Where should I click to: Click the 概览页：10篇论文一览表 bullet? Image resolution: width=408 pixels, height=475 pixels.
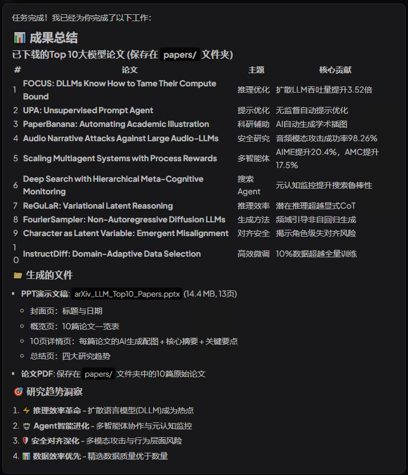pyautogui.click(x=74, y=326)
